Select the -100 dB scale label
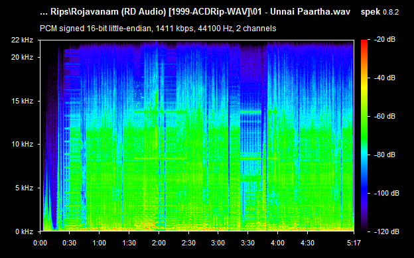This screenshot has width=414, height=258. [x=386, y=193]
